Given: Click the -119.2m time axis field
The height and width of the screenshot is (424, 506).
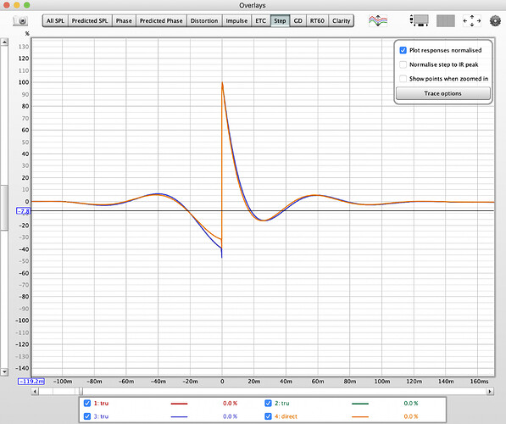Looking at the screenshot, I should (31, 382).
